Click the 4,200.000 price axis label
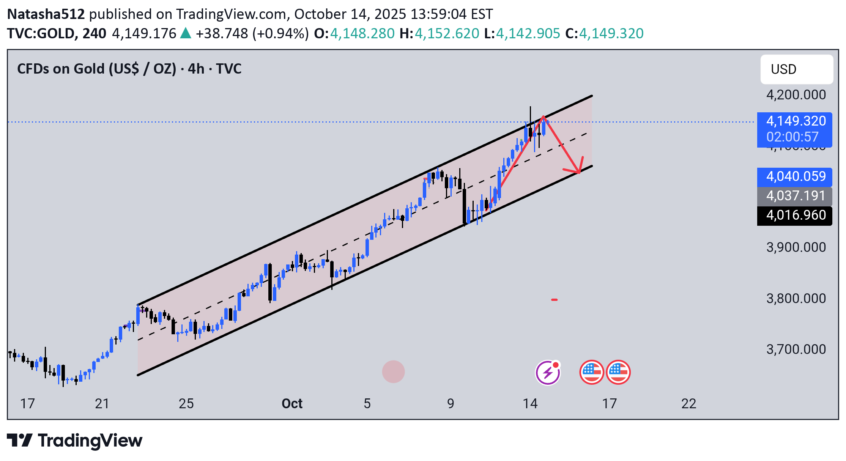The width and height of the screenshot is (846, 461). (x=796, y=94)
